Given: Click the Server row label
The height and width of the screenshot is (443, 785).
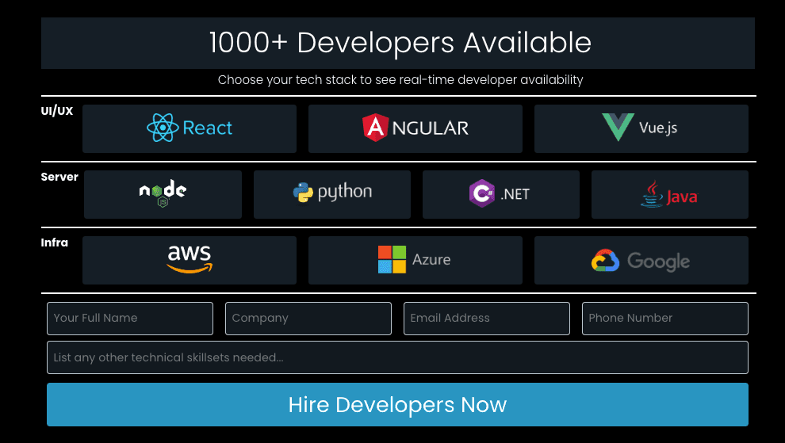Looking at the screenshot, I should coord(59,177).
